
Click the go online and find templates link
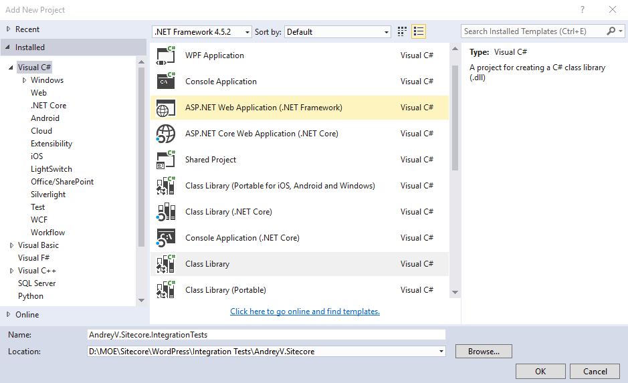pos(305,311)
